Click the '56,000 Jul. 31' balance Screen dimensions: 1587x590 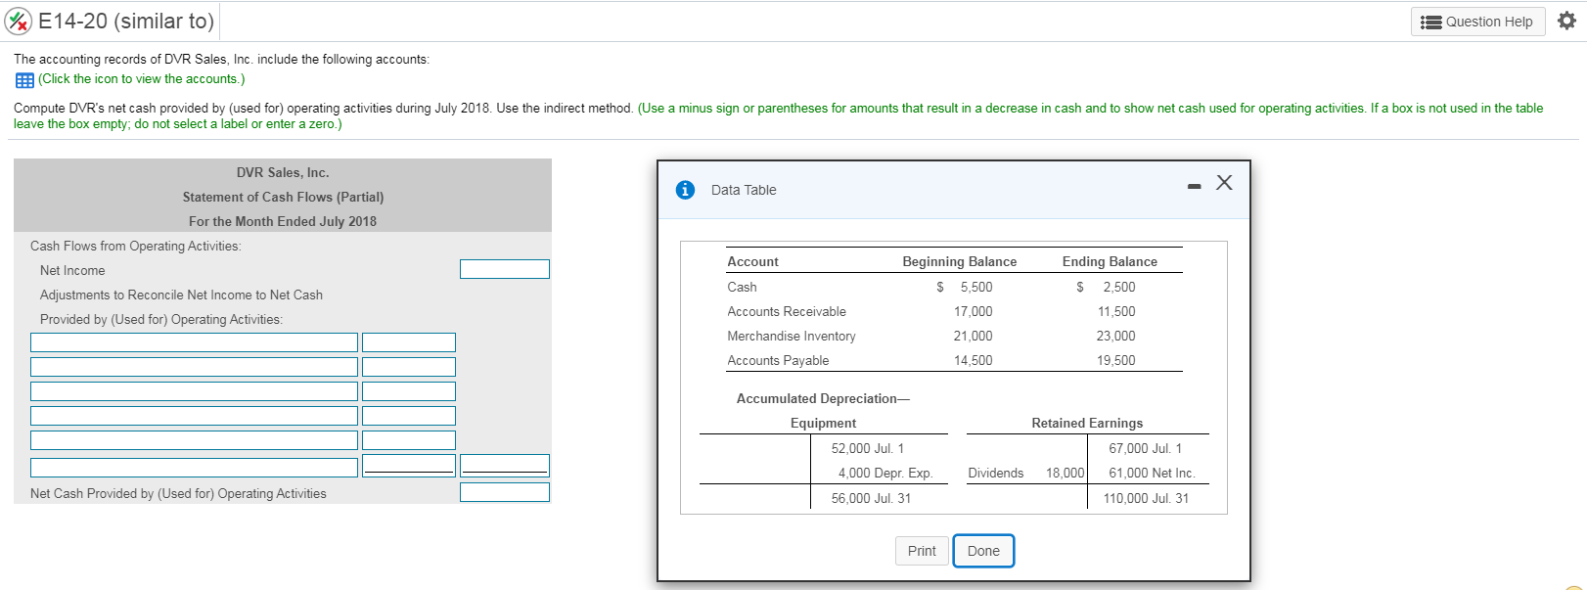[871, 498]
